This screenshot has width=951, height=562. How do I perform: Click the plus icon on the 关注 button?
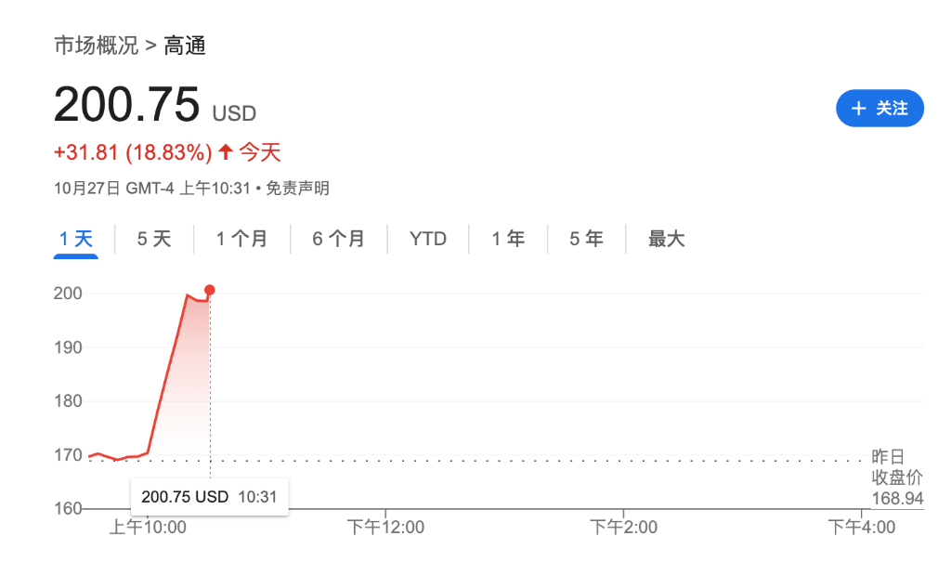[x=858, y=108]
